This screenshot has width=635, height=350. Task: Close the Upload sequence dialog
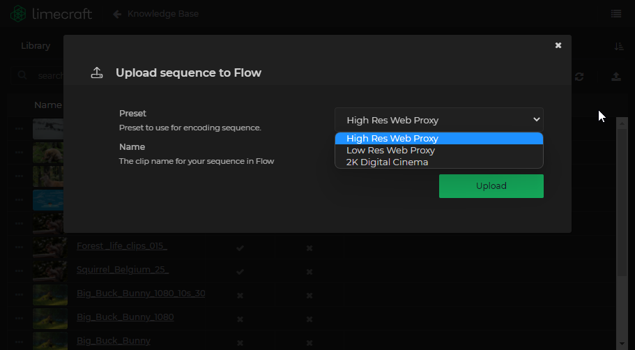pyautogui.click(x=558, y=45)
